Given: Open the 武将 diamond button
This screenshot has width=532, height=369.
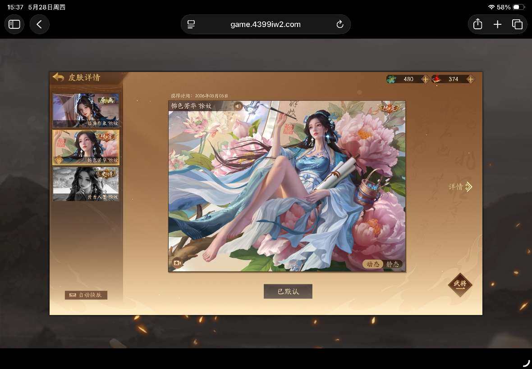Looking at the screenshot, I should click(460, 285).
